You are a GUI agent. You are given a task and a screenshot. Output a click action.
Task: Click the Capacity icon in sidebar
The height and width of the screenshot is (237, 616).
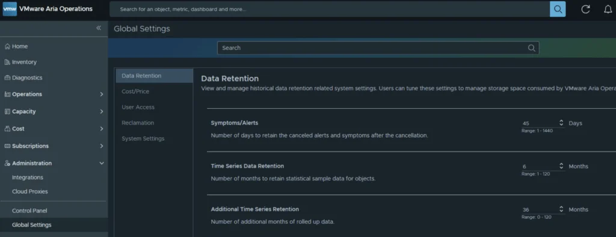coord(7,112)
